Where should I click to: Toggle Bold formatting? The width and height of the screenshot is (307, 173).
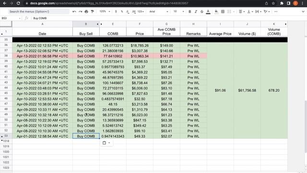[190, 12]
